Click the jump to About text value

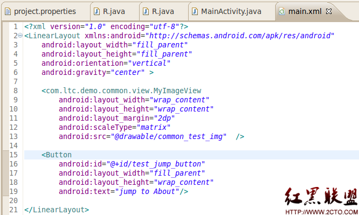[147, 191]
